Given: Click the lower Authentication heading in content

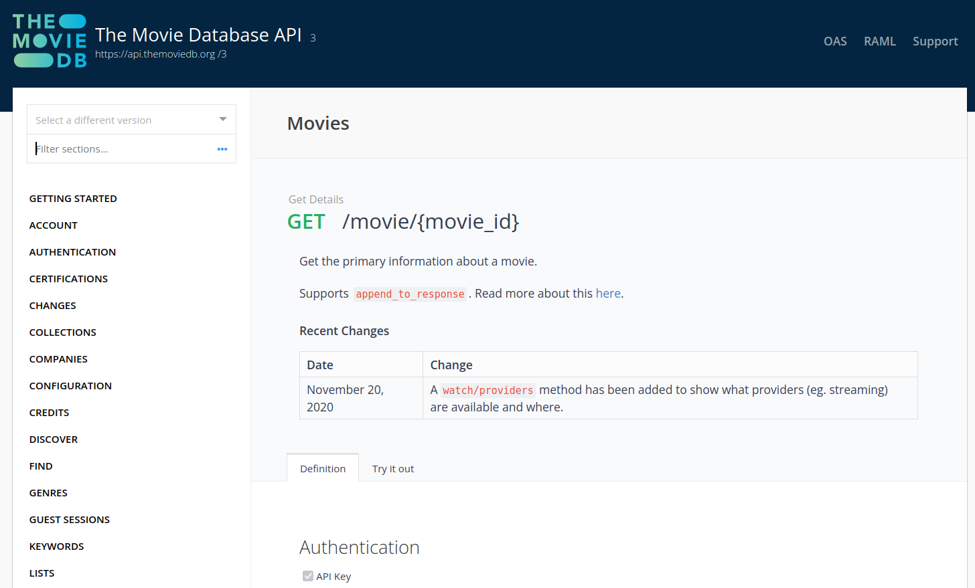Looking at the screenshot, I should point(360,547).
